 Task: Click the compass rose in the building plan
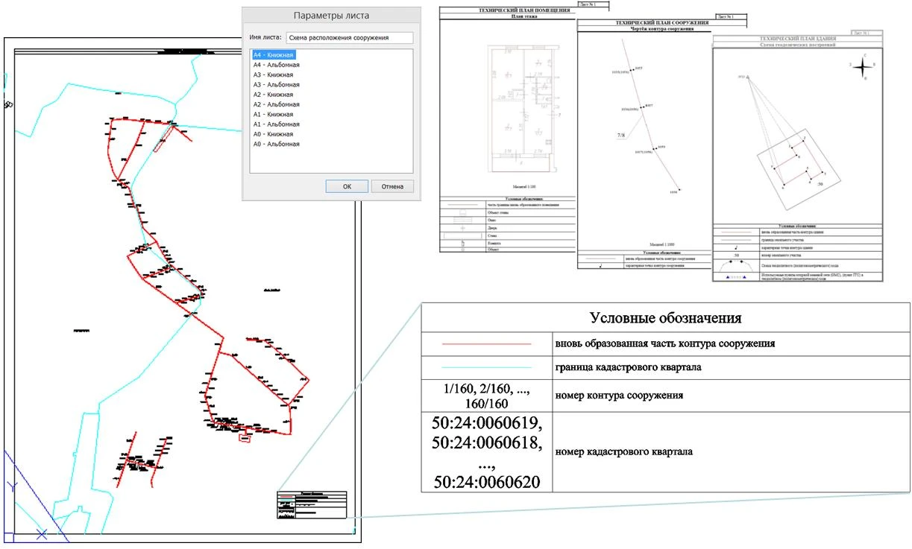(x=862, y=67)
